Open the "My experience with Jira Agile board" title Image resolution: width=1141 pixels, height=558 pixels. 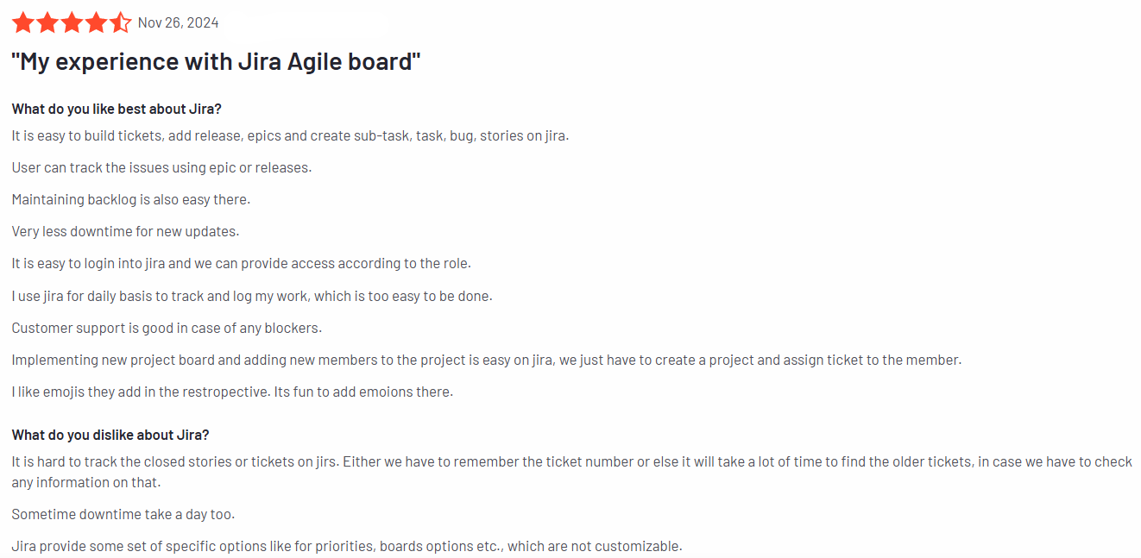point(216,63)
